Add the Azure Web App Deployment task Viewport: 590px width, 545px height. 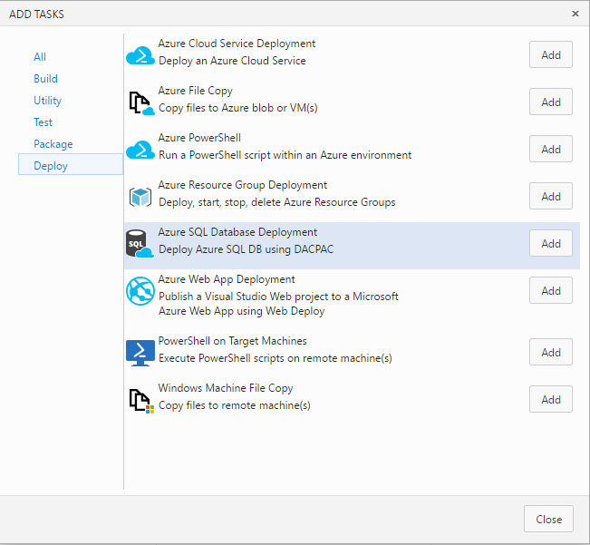551,290
